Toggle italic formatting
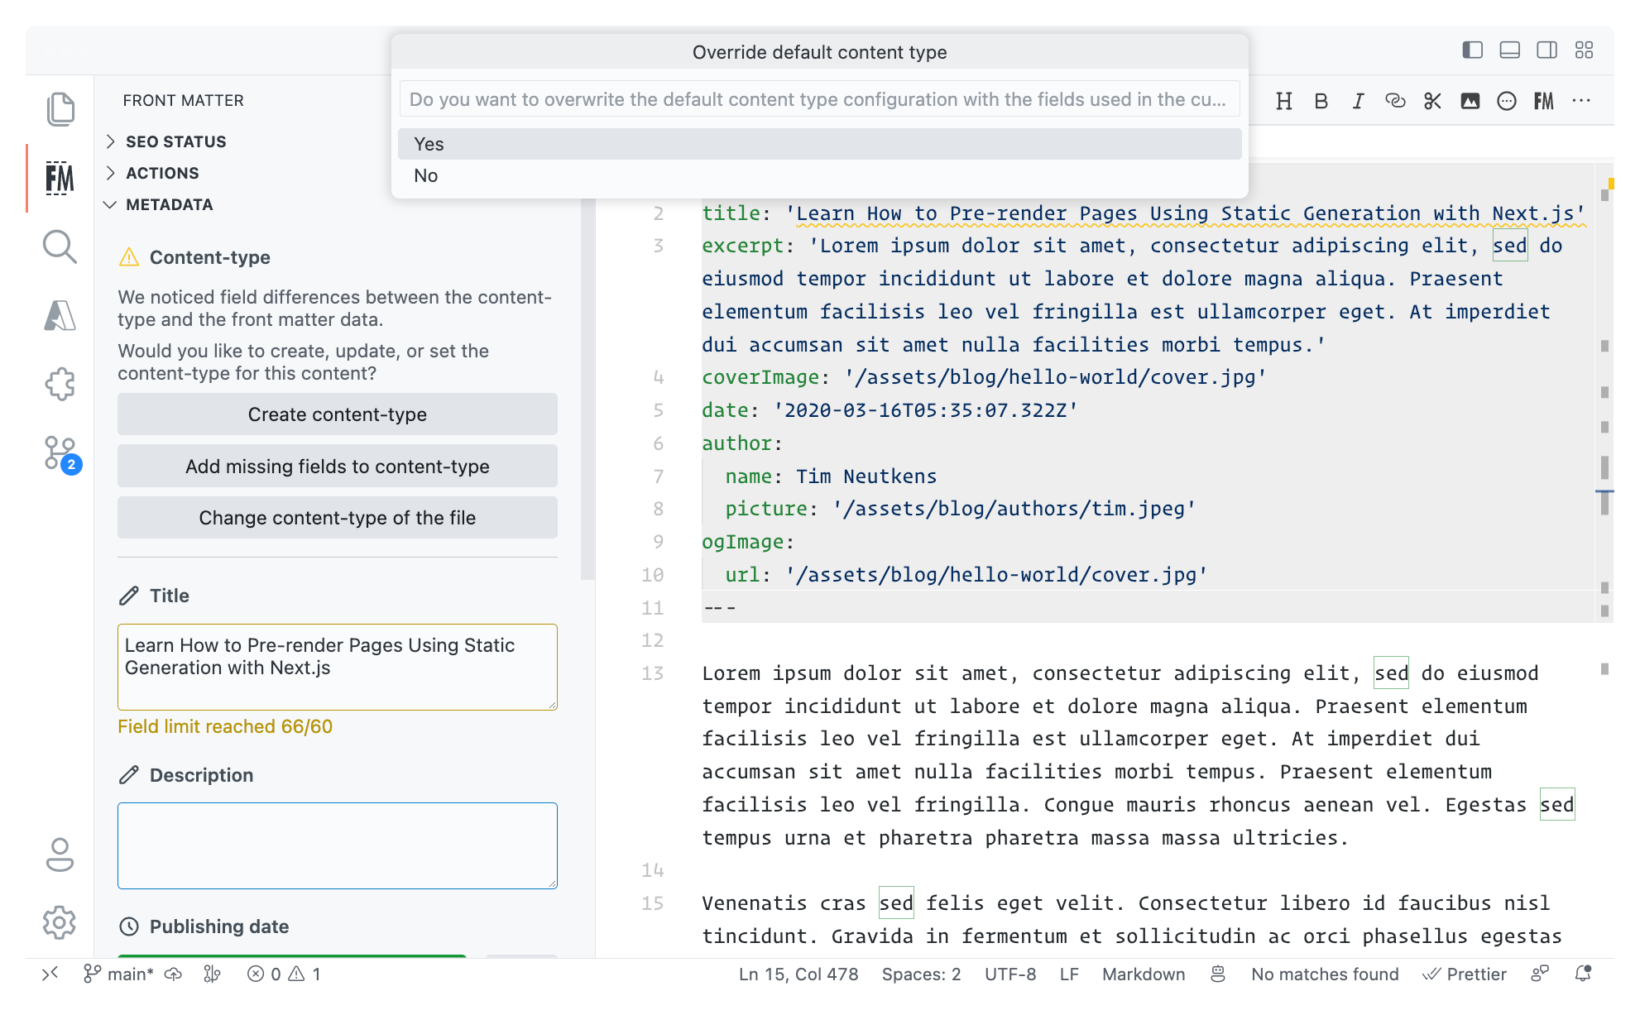Viewport: 1640px width, 1015px height. pos(1358,101)
